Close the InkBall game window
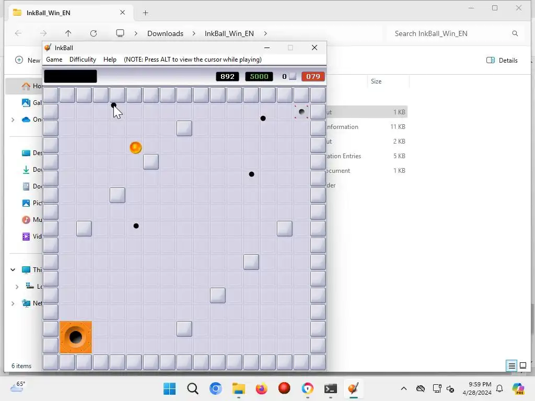Viewport: 535px width, 401px height. click(315, 48)
